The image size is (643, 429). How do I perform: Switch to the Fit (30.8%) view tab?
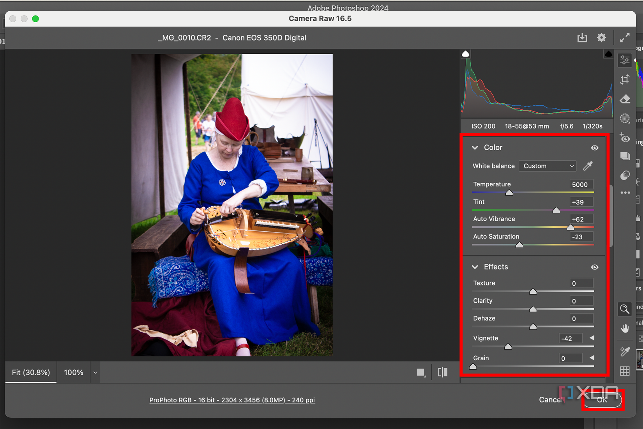[x=30, y=372]
